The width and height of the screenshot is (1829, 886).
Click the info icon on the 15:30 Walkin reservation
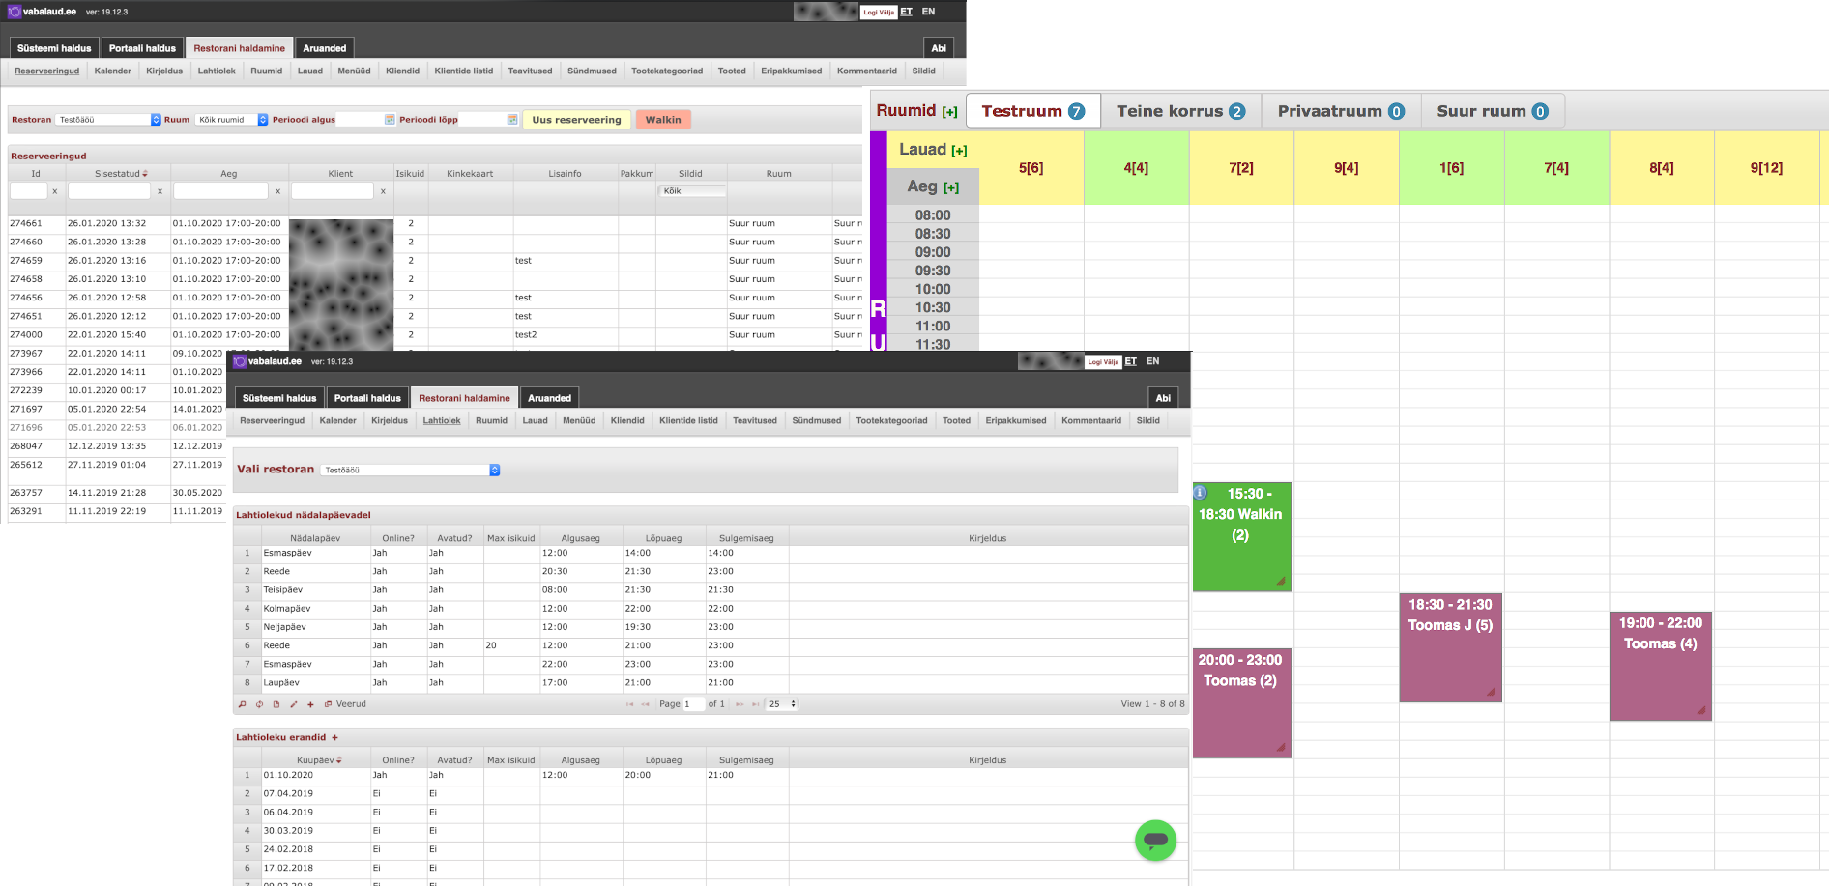[x=1201, y=493]
